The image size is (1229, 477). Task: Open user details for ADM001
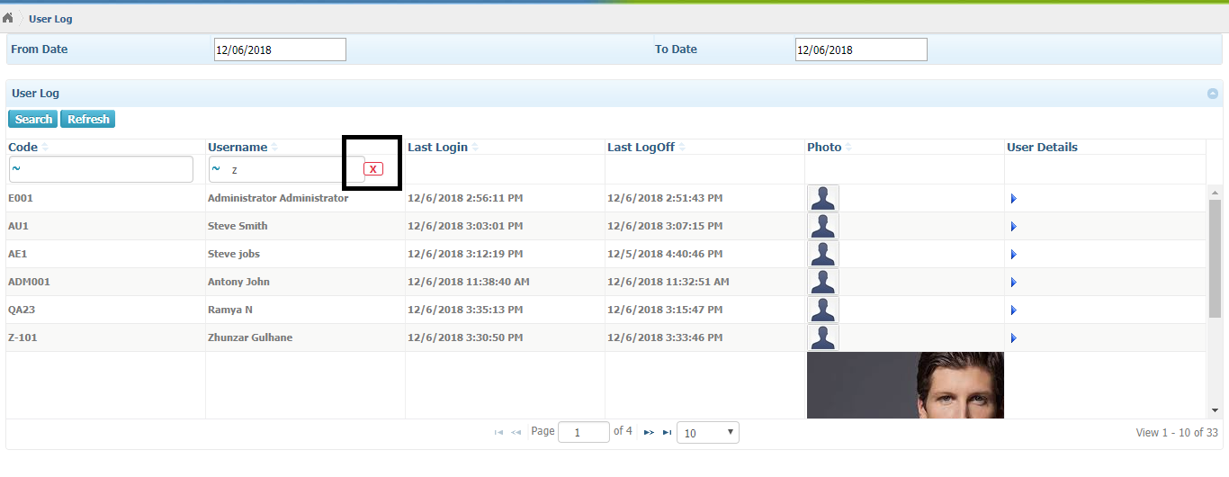pos(1014,282)
